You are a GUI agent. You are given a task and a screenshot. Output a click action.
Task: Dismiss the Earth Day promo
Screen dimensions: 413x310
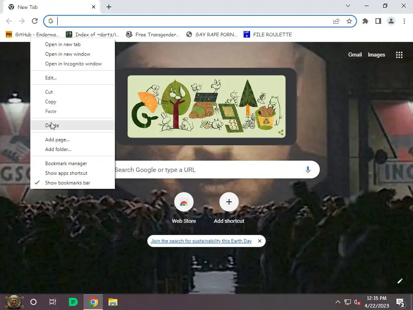[x=260, y=241]
